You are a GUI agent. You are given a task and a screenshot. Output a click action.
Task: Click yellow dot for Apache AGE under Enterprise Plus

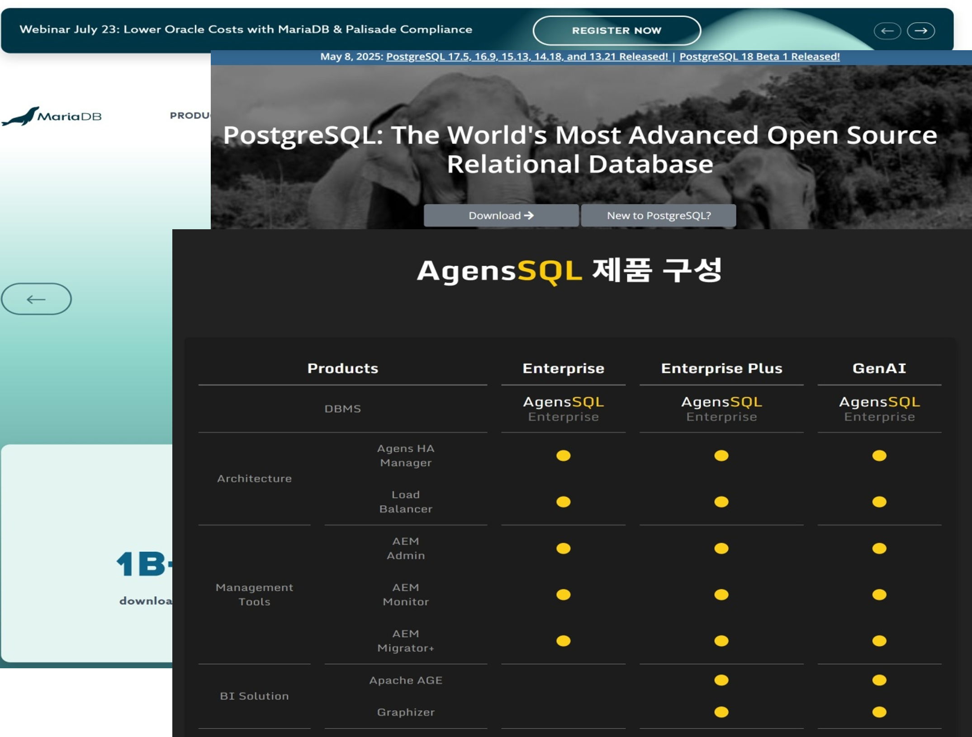point(721,680)
